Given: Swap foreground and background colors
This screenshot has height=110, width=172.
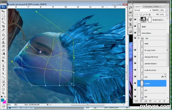Looking at the screenshot, I should pyautogui.click(x=5, y=97).
